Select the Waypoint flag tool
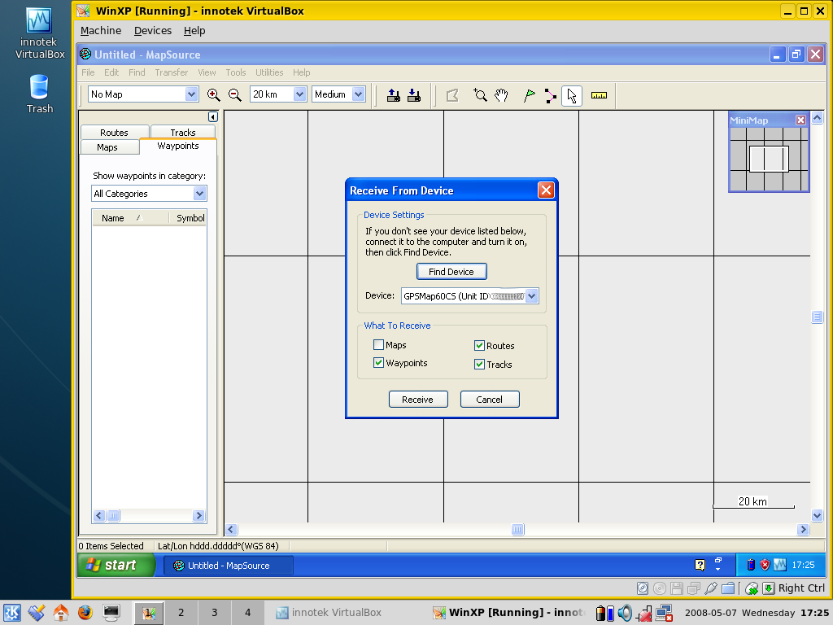This screenshot has height=625, width=833. [529, 95]
